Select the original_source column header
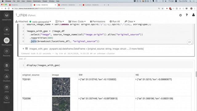The height and width of the screenshot is (111, 197). coord(31,75)
